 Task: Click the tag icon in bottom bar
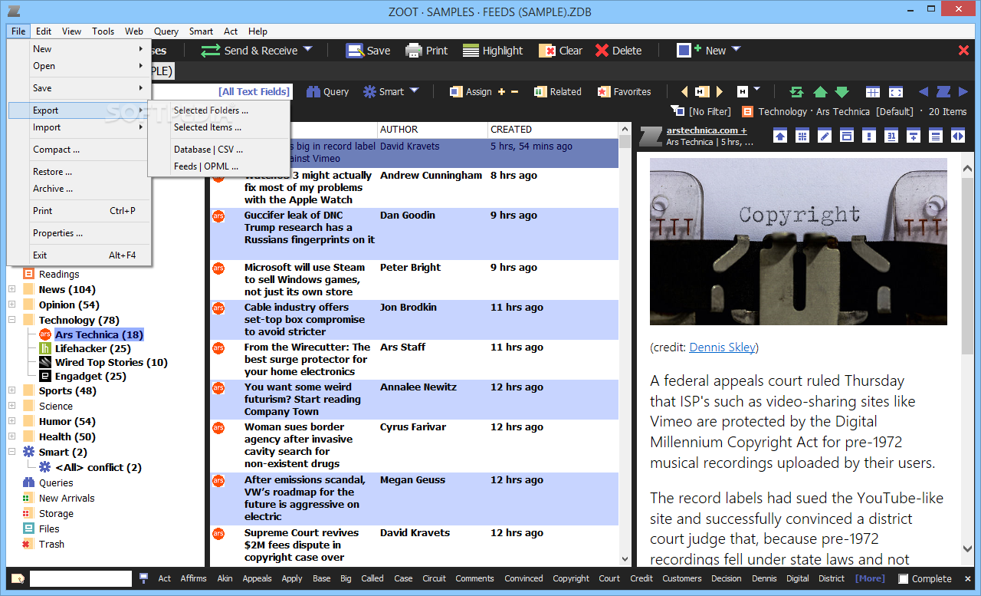17,578
